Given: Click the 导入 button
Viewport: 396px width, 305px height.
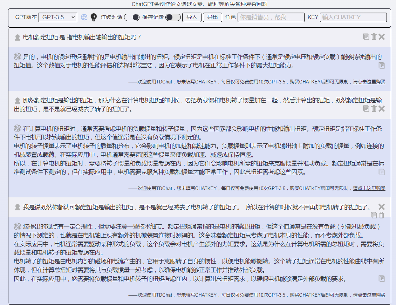Looking at the screenshot, I should (192, 17).
